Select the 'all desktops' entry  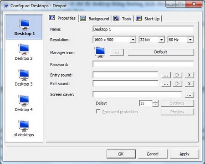[x=24, y=128]
